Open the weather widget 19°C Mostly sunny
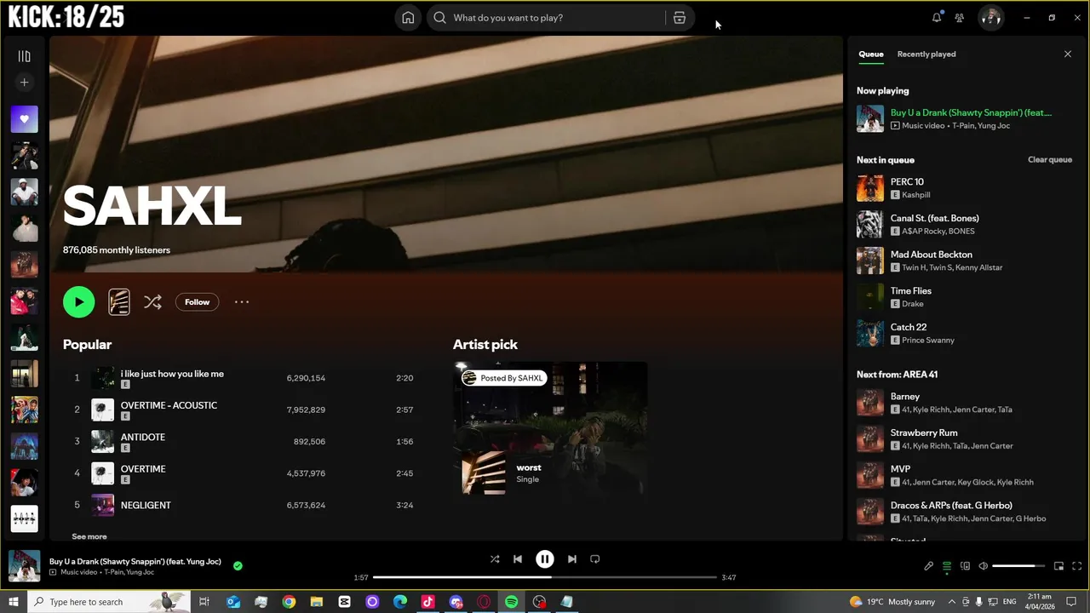 [892, 602]
